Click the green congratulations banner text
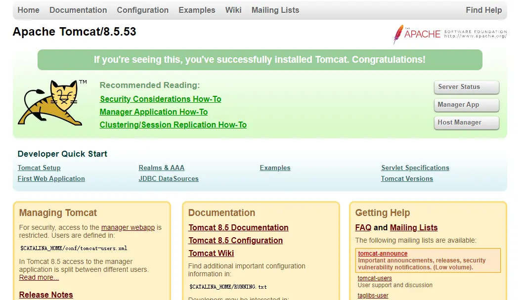Screen dimensions: 526x300 [x=260, y=60]
